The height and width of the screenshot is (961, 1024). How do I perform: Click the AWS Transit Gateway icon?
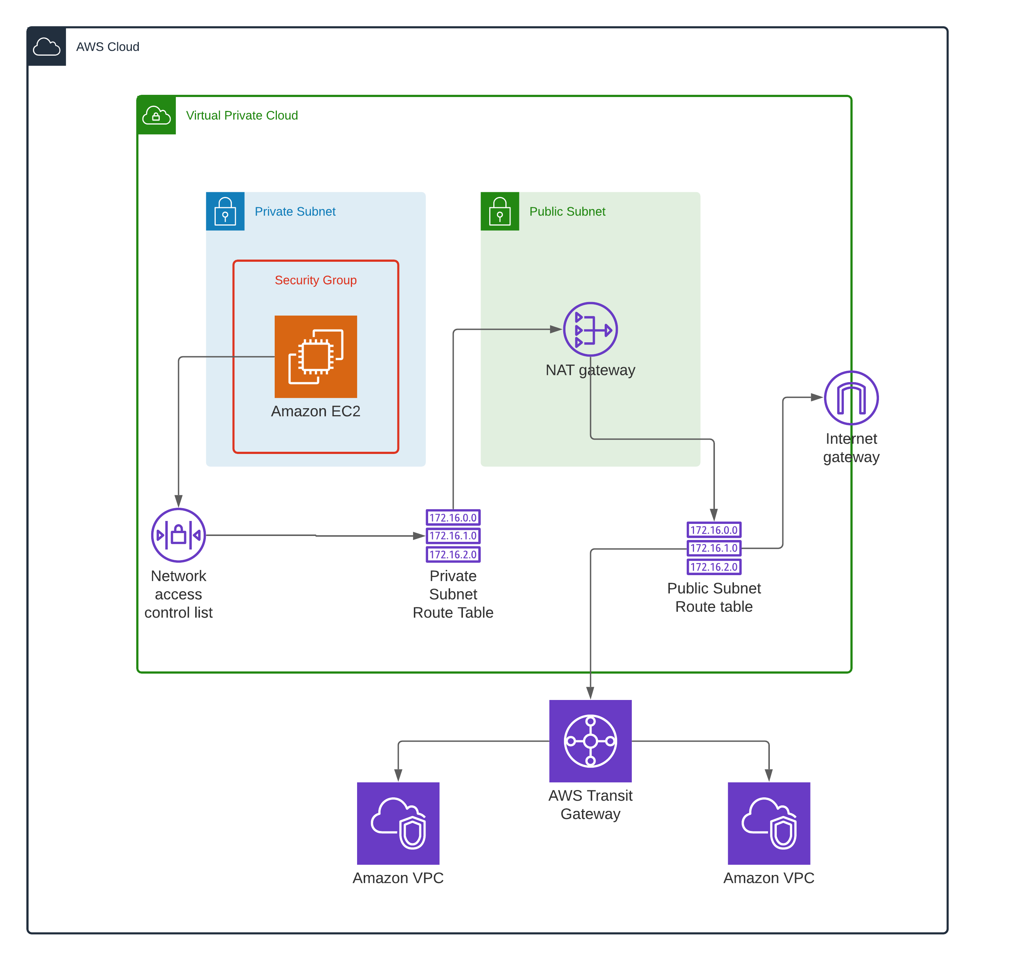pyautogui.click(x=590, y=741)
